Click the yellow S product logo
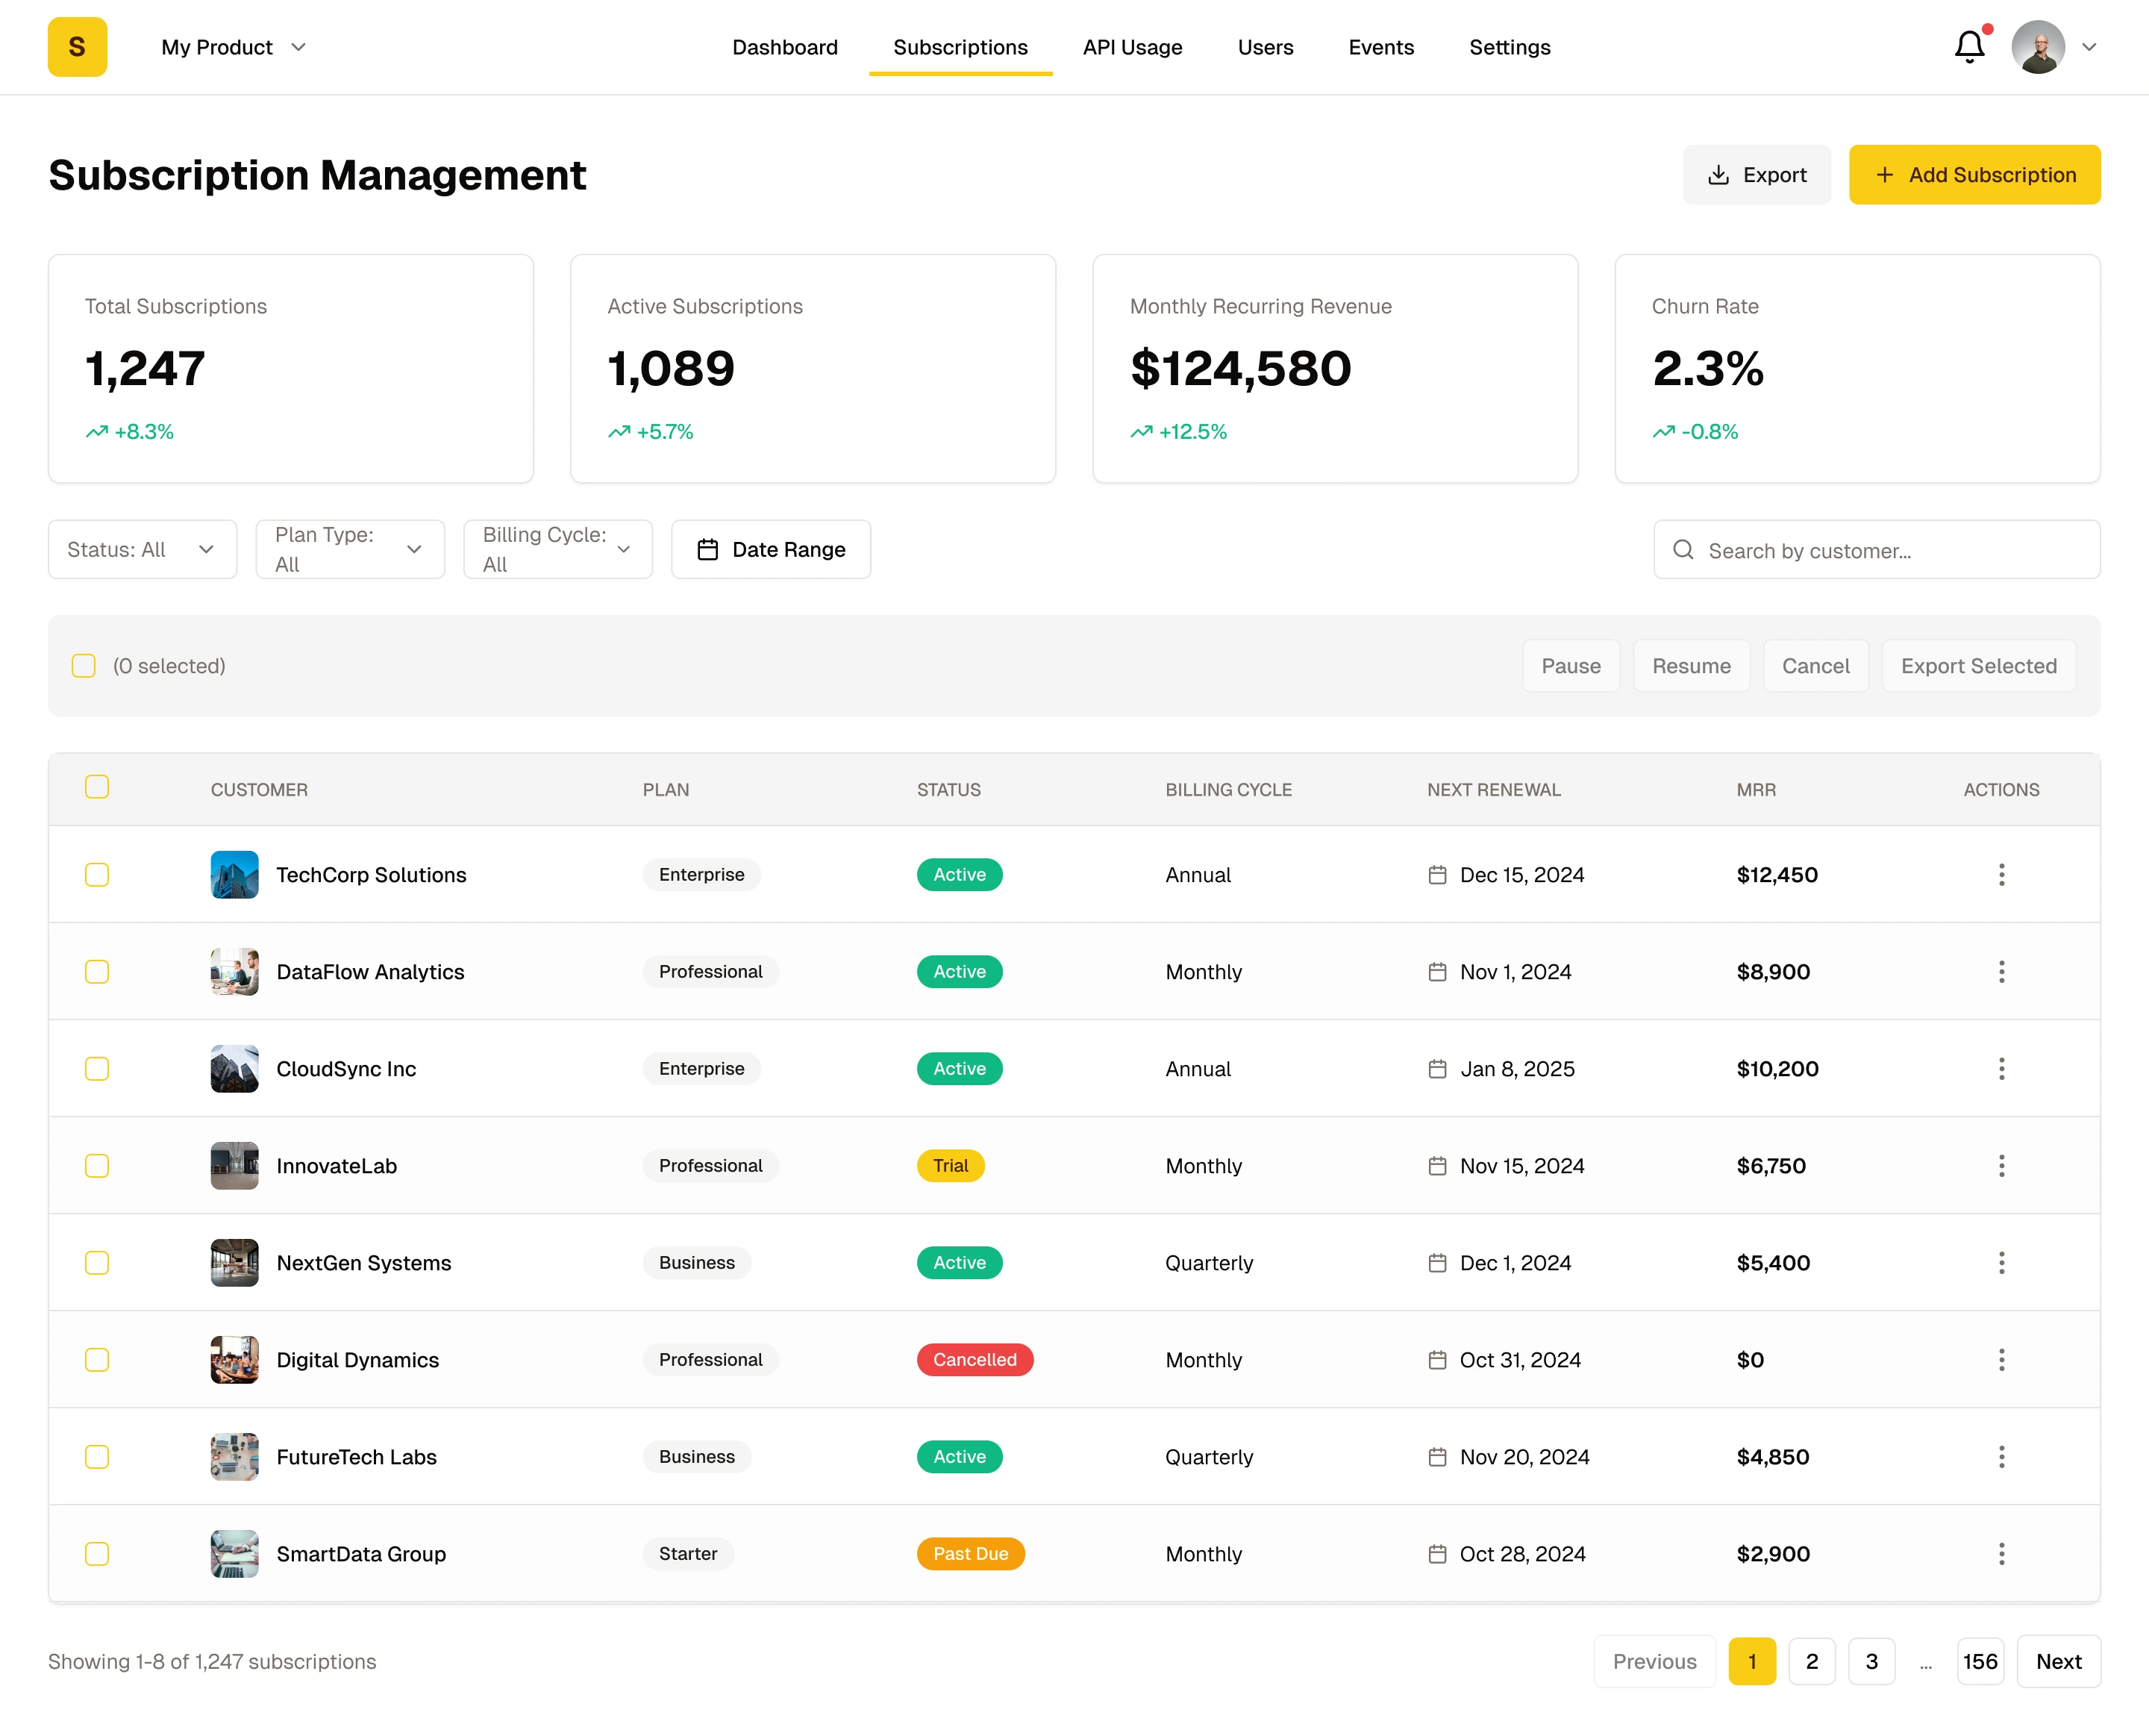 coord(77,47)
